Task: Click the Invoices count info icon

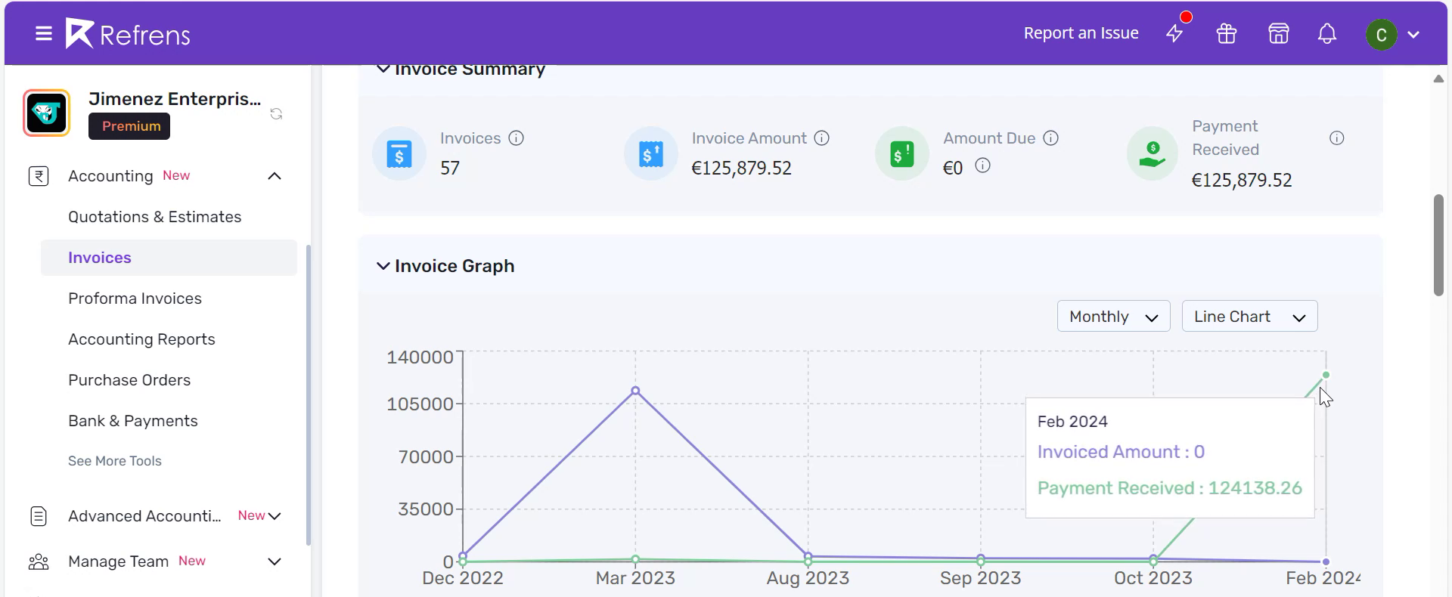Action: [517, 138]
